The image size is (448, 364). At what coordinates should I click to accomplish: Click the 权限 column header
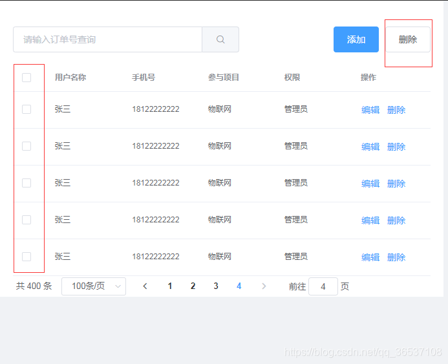[x=292, y=78]
